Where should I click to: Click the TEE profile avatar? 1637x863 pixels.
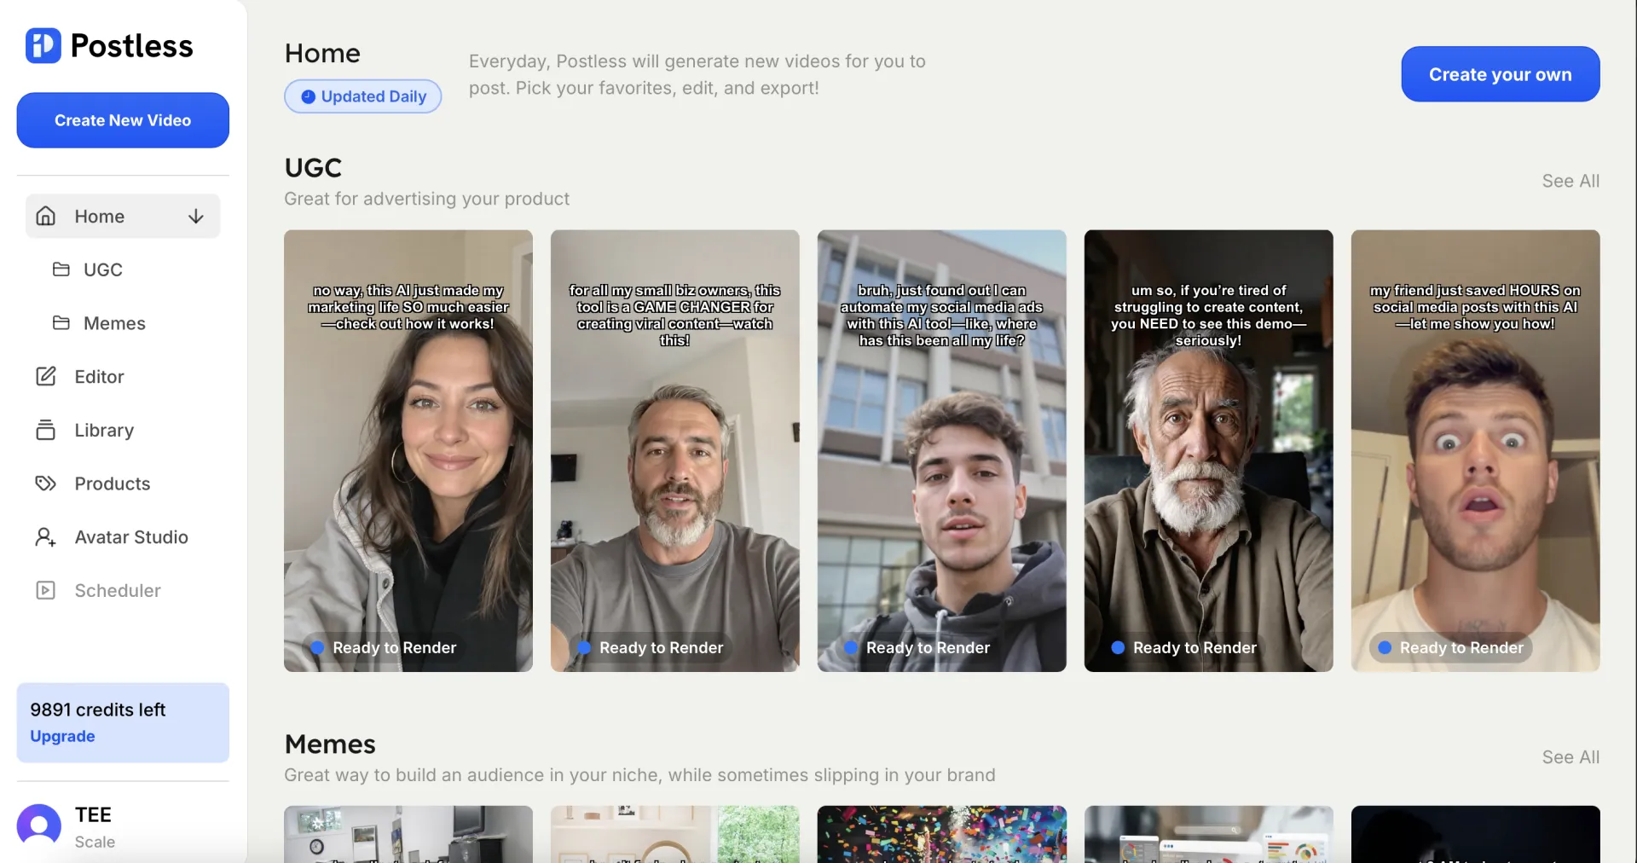39,825
